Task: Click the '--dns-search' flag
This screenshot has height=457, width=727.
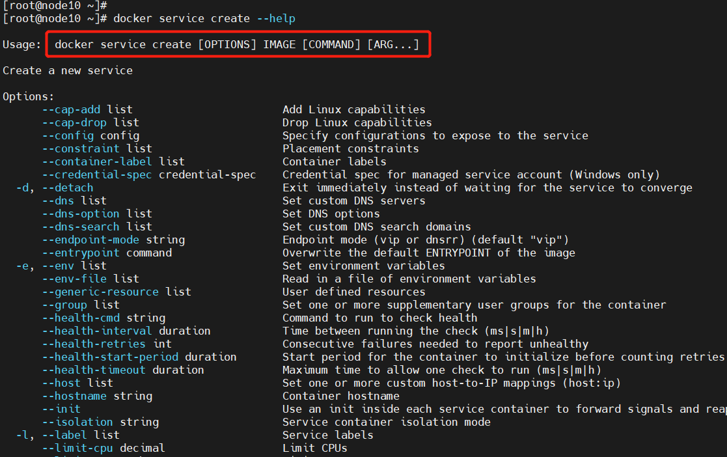Action: point(81,227)
